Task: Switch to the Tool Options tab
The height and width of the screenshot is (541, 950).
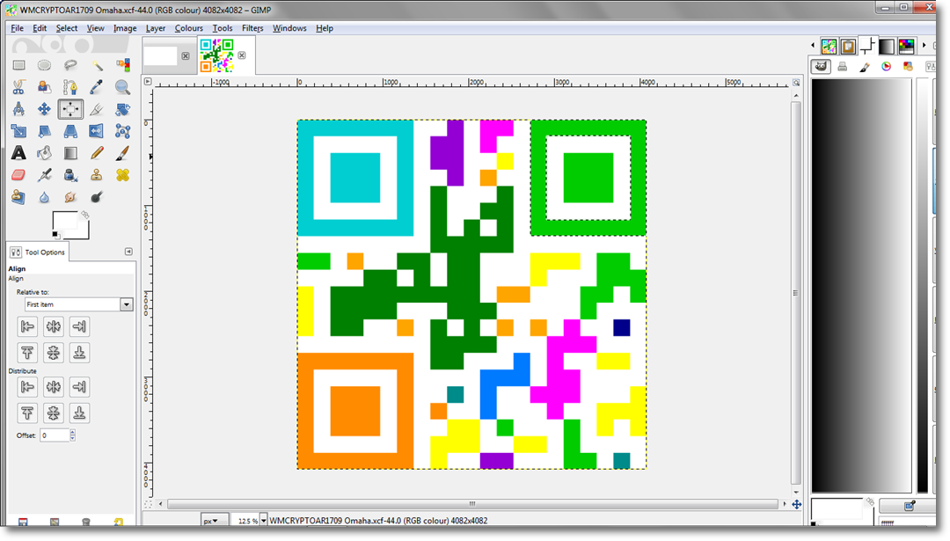Action: click(38, 252)
